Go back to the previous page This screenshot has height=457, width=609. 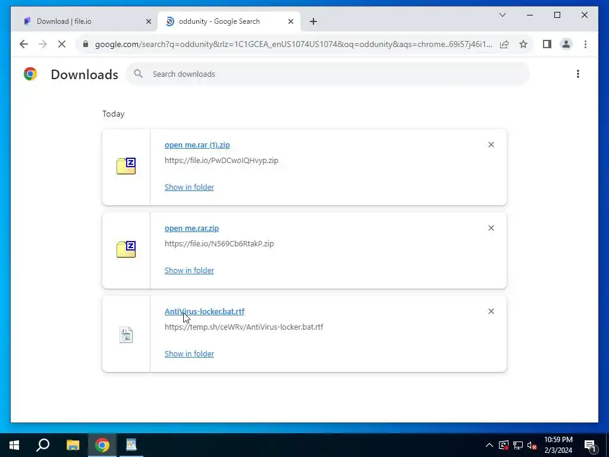click(24, 44)
